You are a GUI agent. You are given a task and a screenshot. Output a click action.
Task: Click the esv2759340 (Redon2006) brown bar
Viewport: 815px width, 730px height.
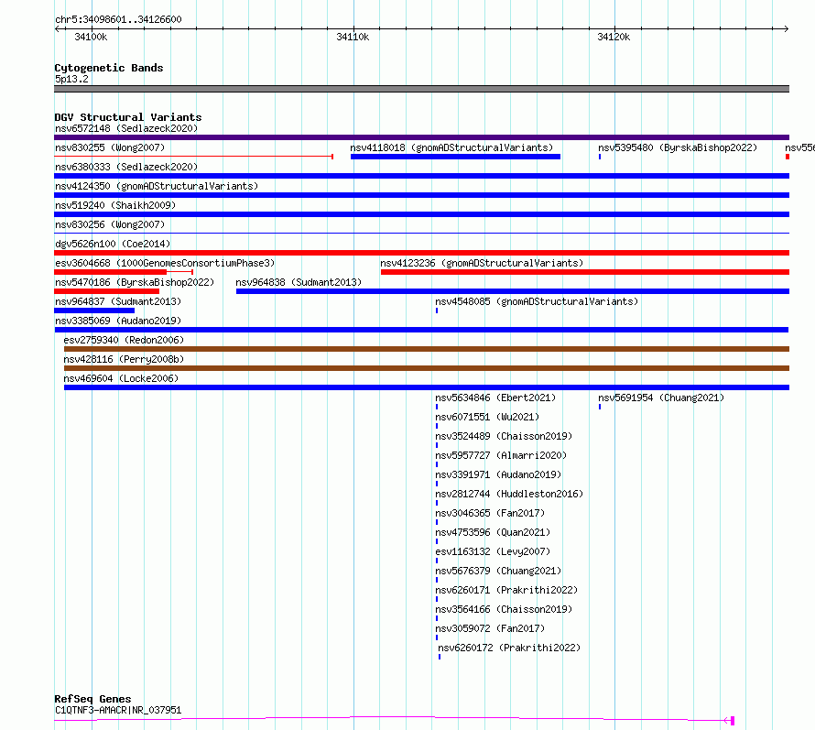(426, 349)
